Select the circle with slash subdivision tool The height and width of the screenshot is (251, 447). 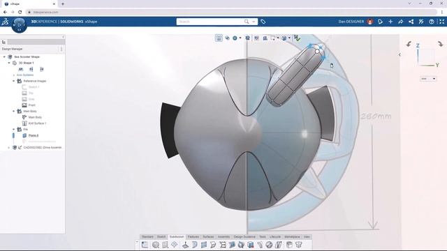tap(269, 245)
